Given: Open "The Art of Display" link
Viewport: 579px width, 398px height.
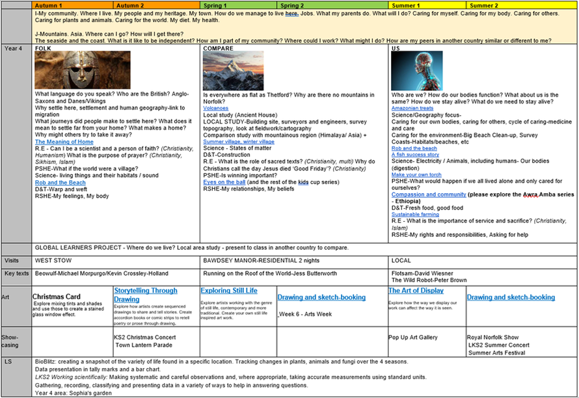Looking at the screenshot, I should click(x=416, y=291).
